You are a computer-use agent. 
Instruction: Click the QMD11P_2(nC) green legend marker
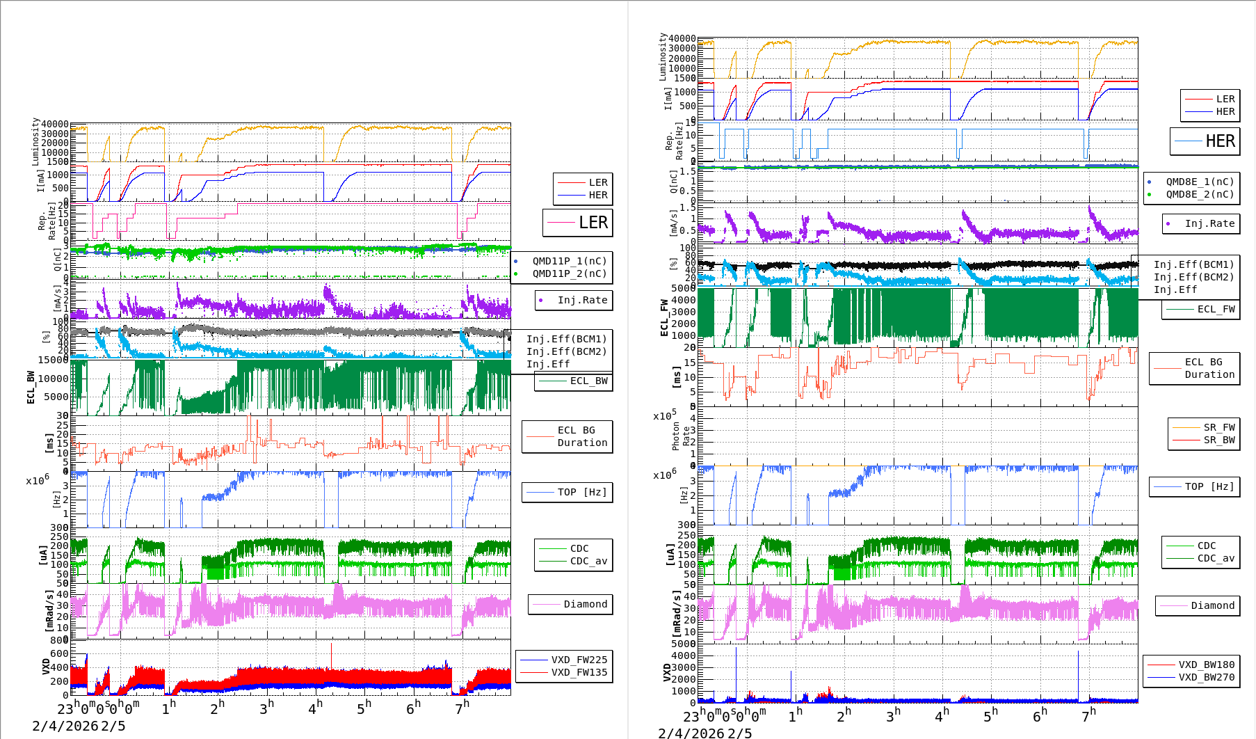pyautogui.click(x=515, y=274)
